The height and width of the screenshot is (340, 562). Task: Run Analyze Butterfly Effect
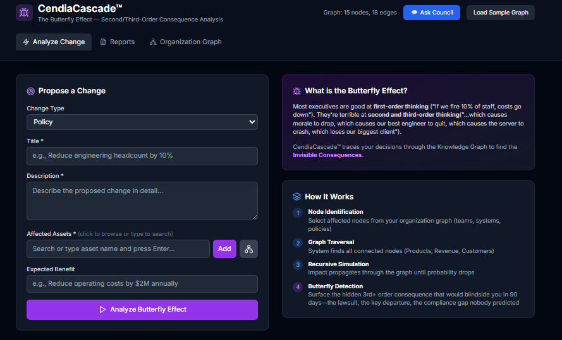click(142, 310)
